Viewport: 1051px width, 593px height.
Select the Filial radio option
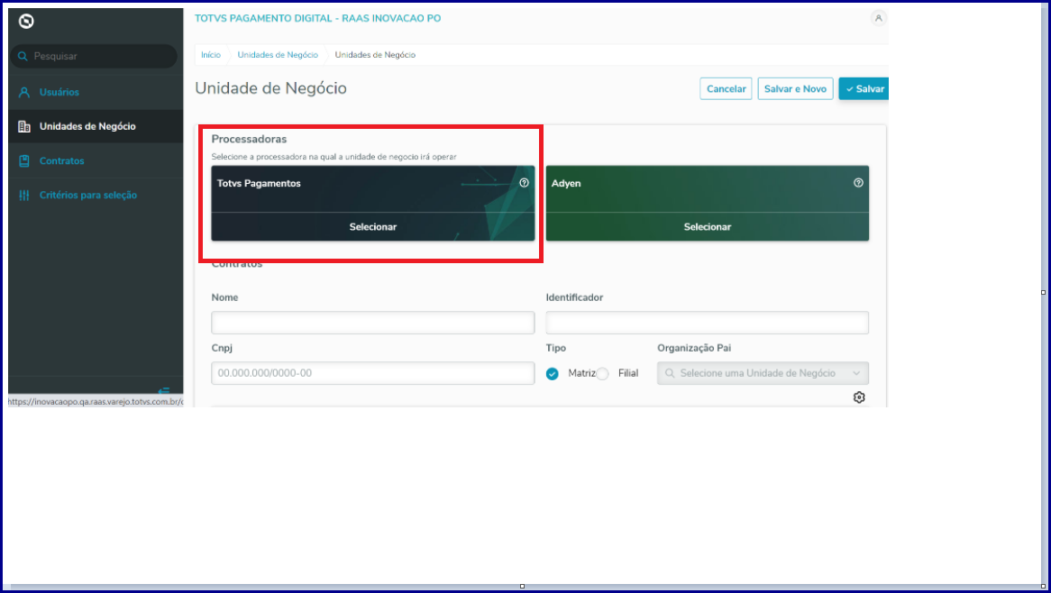[x=603, y=374]
